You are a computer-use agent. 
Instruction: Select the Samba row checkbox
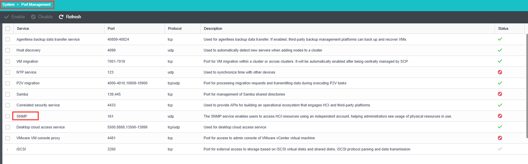pos(8,94)
